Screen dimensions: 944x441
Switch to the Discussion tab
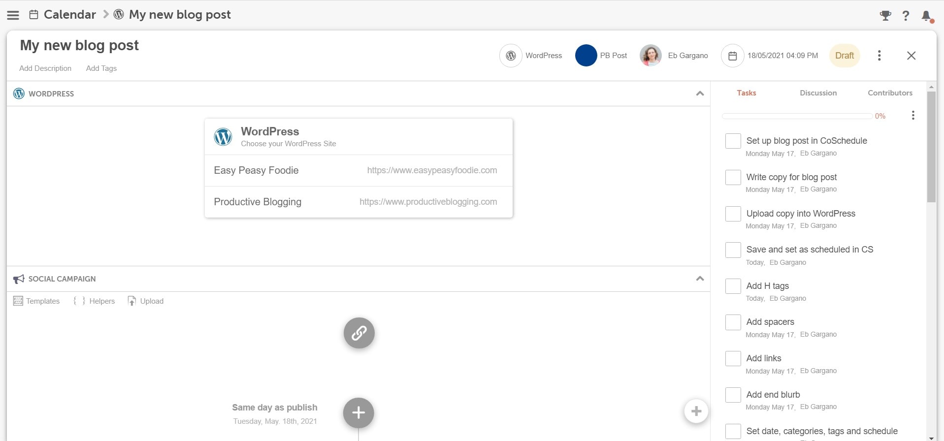pos(818,93)
